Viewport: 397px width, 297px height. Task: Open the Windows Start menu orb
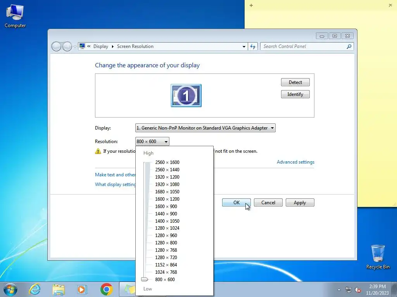point(10,289)
